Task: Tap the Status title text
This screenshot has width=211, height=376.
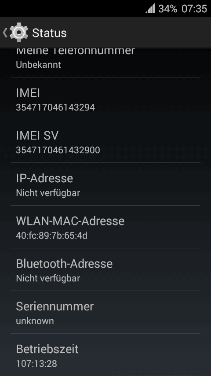Action: (x=49, y=33)
